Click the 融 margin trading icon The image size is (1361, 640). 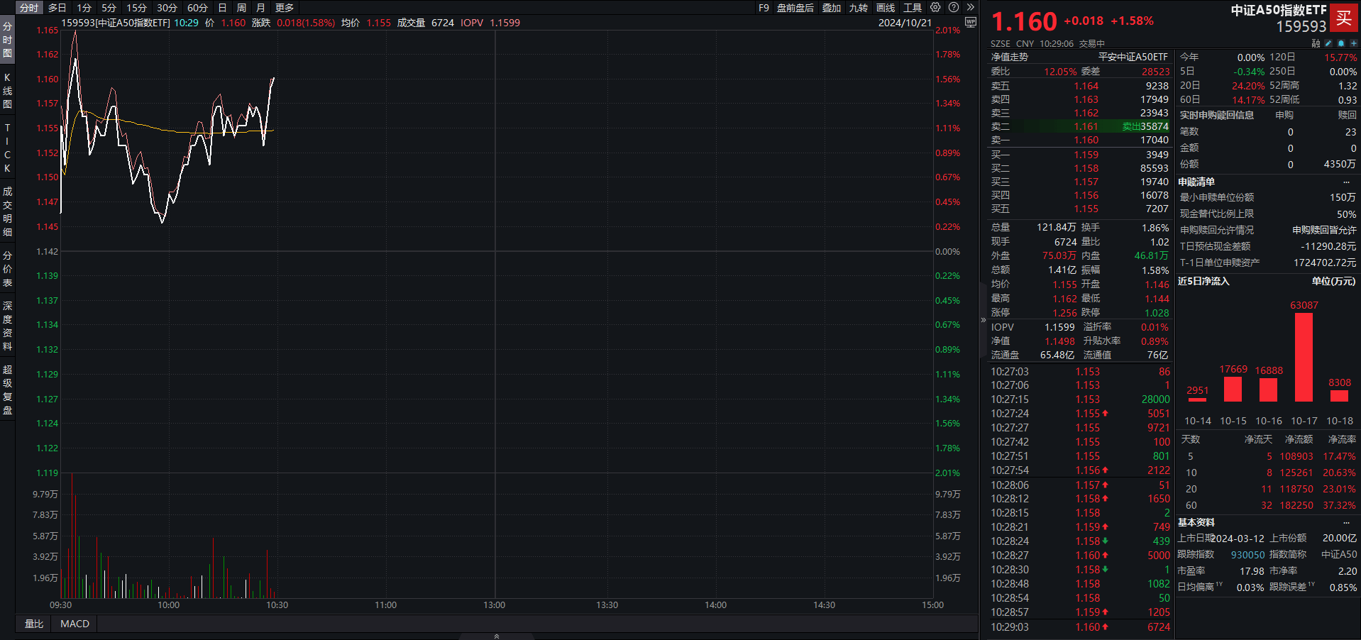[1315, 43]
